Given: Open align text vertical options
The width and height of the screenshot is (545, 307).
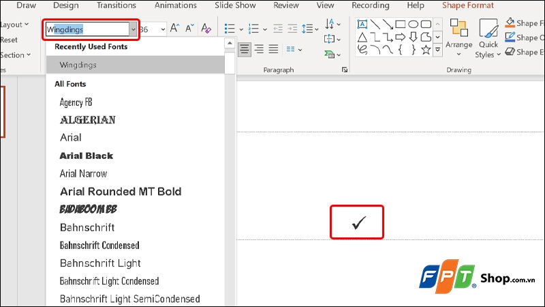Looking at the screenshot, I should 332,39.
